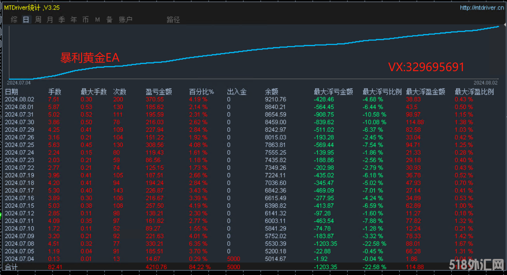Select the 2024.07.12 date row

[x=20, y=213]
